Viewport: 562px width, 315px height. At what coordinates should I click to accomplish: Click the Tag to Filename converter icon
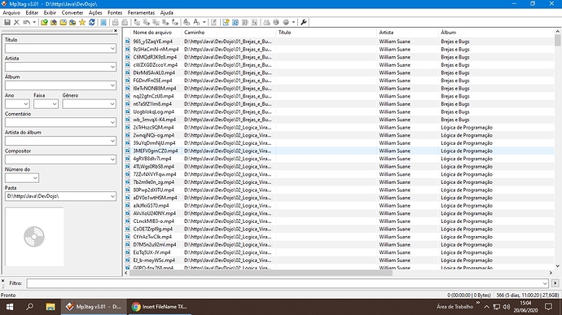tap(137, 22)
